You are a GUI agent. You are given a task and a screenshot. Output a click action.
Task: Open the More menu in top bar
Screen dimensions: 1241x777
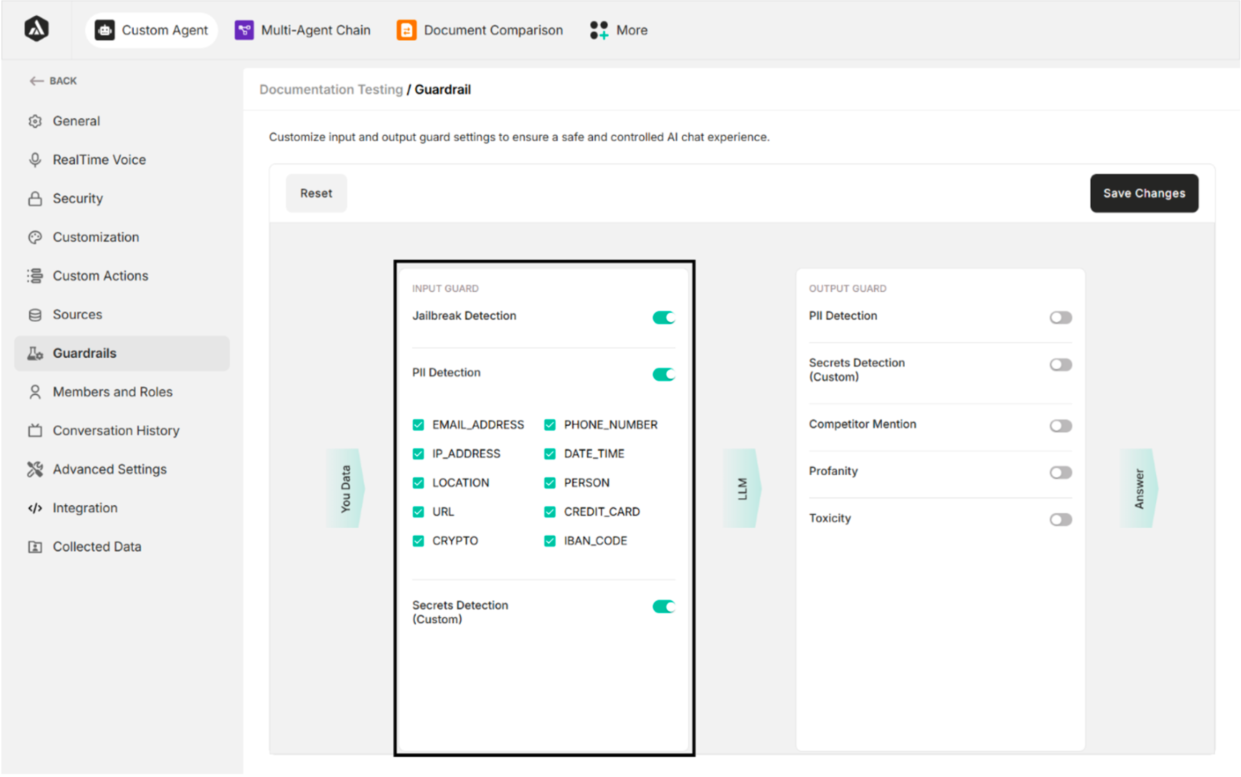coord(619,30)
